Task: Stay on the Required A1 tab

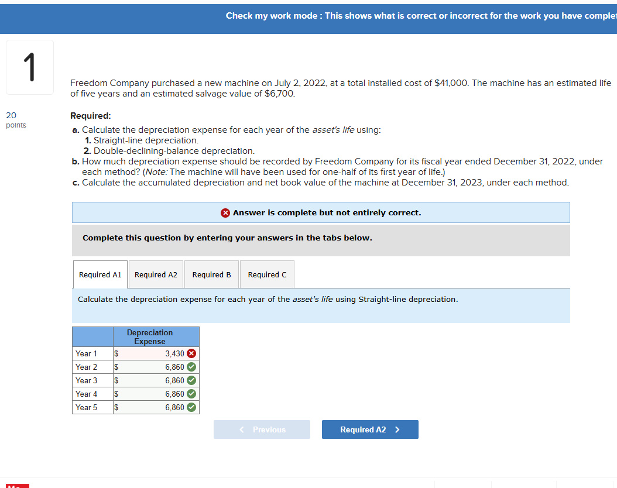Action: [x=100, y=274]
